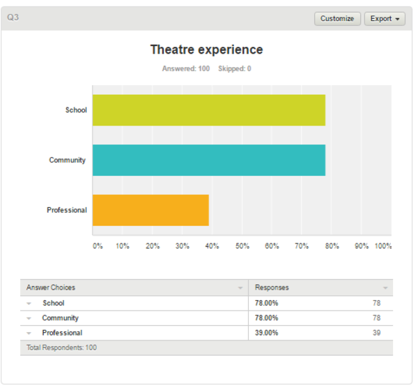Open the Export dropdown menu
The image size is (418, 390).
click(385, 19)
